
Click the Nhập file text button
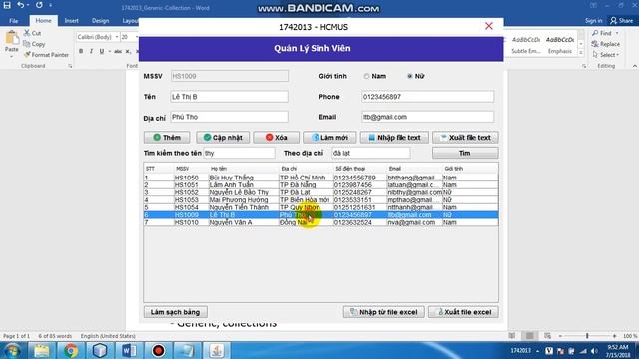pyautogui.click(x=394, y=138)
